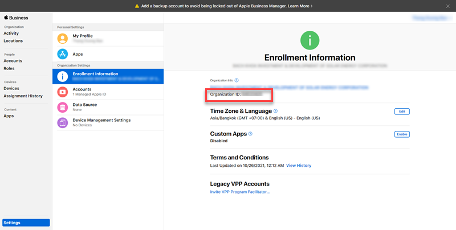This screenshot has height=230, width=456.
Task: Open Devices in the sidebar
Action: click(x=11, y=89)
